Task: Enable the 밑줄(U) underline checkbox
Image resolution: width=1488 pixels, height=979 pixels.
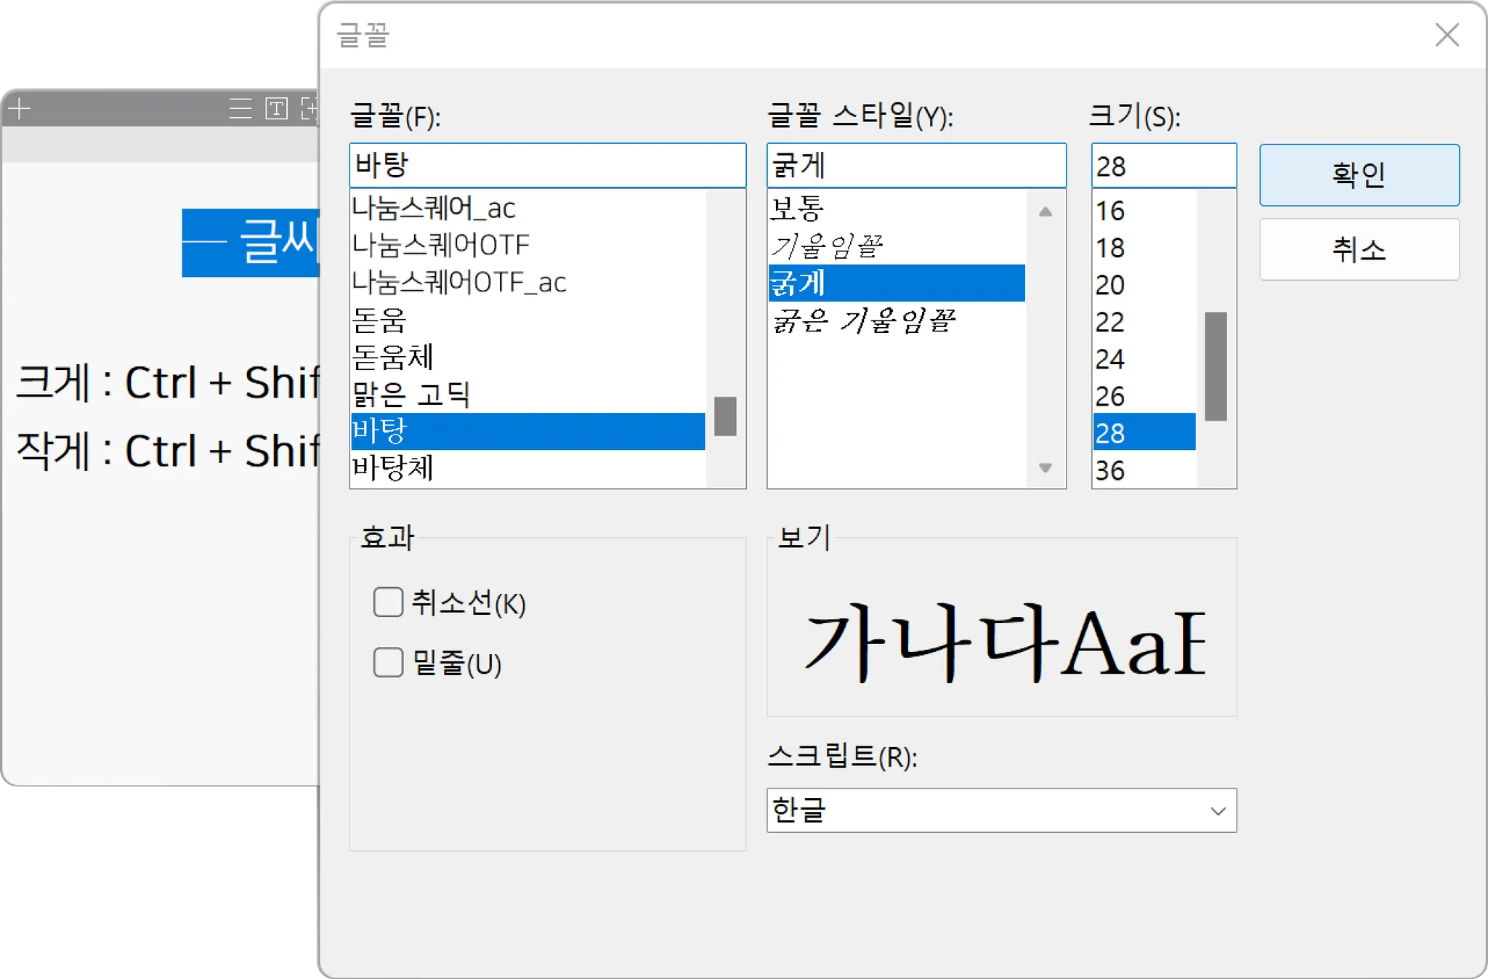Action: pos(388,663)
